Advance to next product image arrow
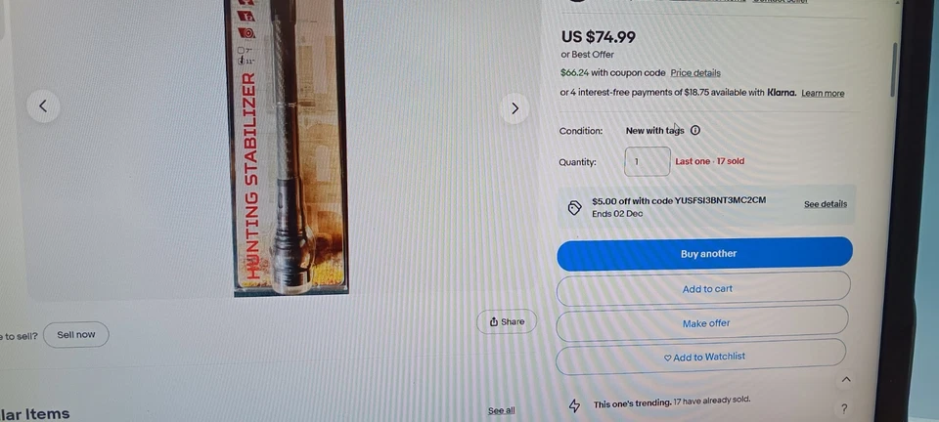 [515, 108]
